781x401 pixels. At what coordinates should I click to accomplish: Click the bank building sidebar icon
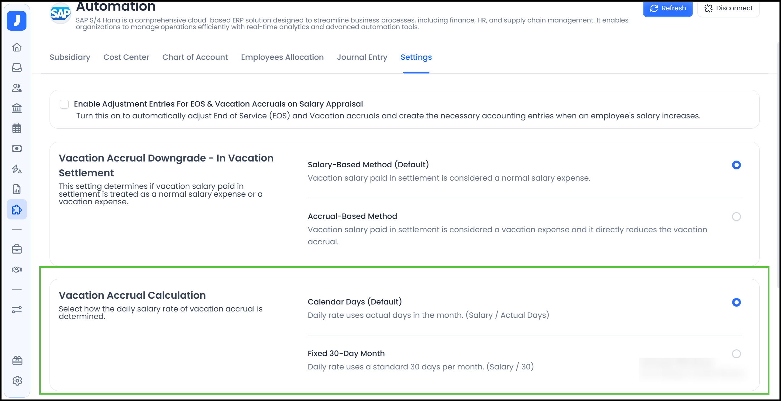pos(17,108)
